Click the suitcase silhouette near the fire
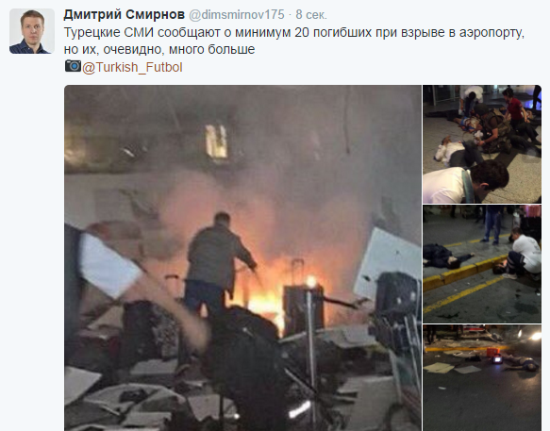Screen dimensions: 550x431 click(x=303, y=306)
